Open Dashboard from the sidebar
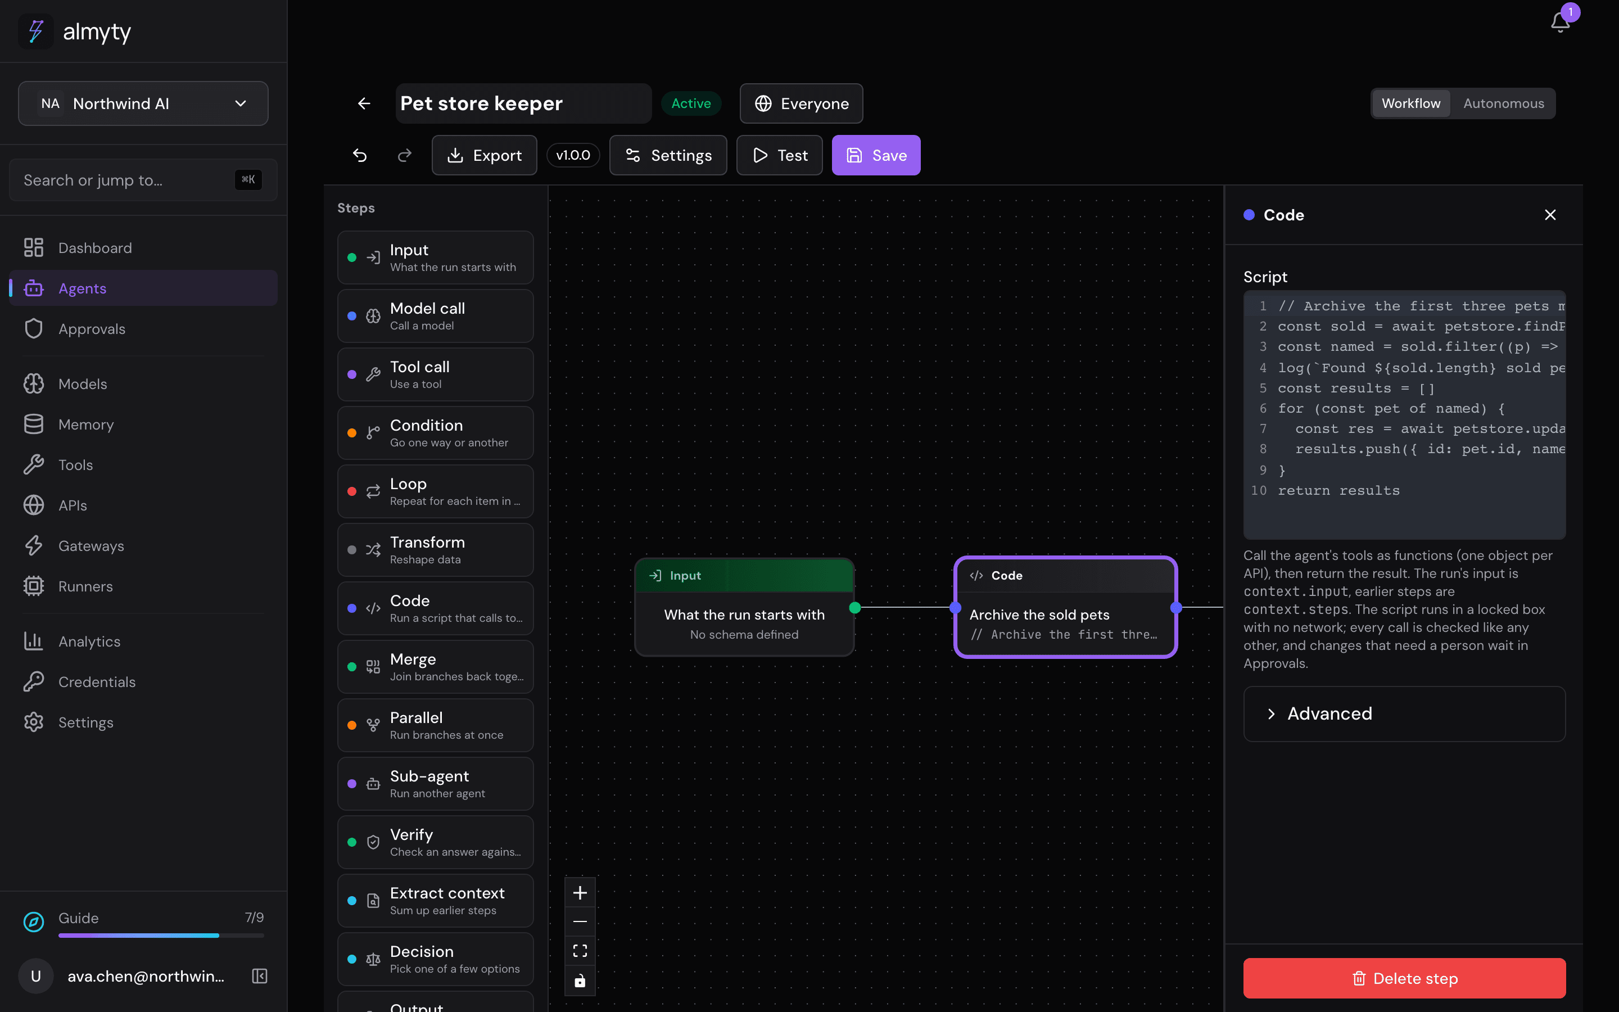The height and width of the screenshot is (1012, 1619). click(x=143, y=247)
